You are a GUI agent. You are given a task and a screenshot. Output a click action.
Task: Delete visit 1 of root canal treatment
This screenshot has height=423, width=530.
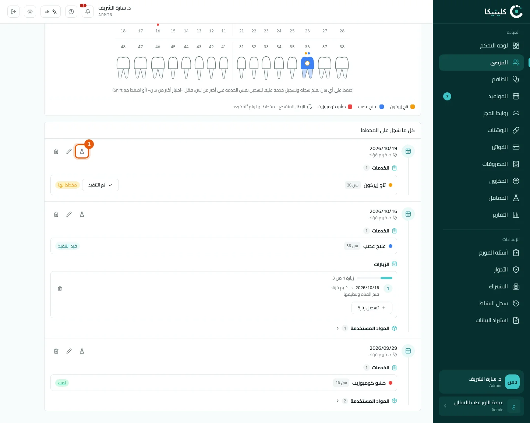tap(60, 289)
